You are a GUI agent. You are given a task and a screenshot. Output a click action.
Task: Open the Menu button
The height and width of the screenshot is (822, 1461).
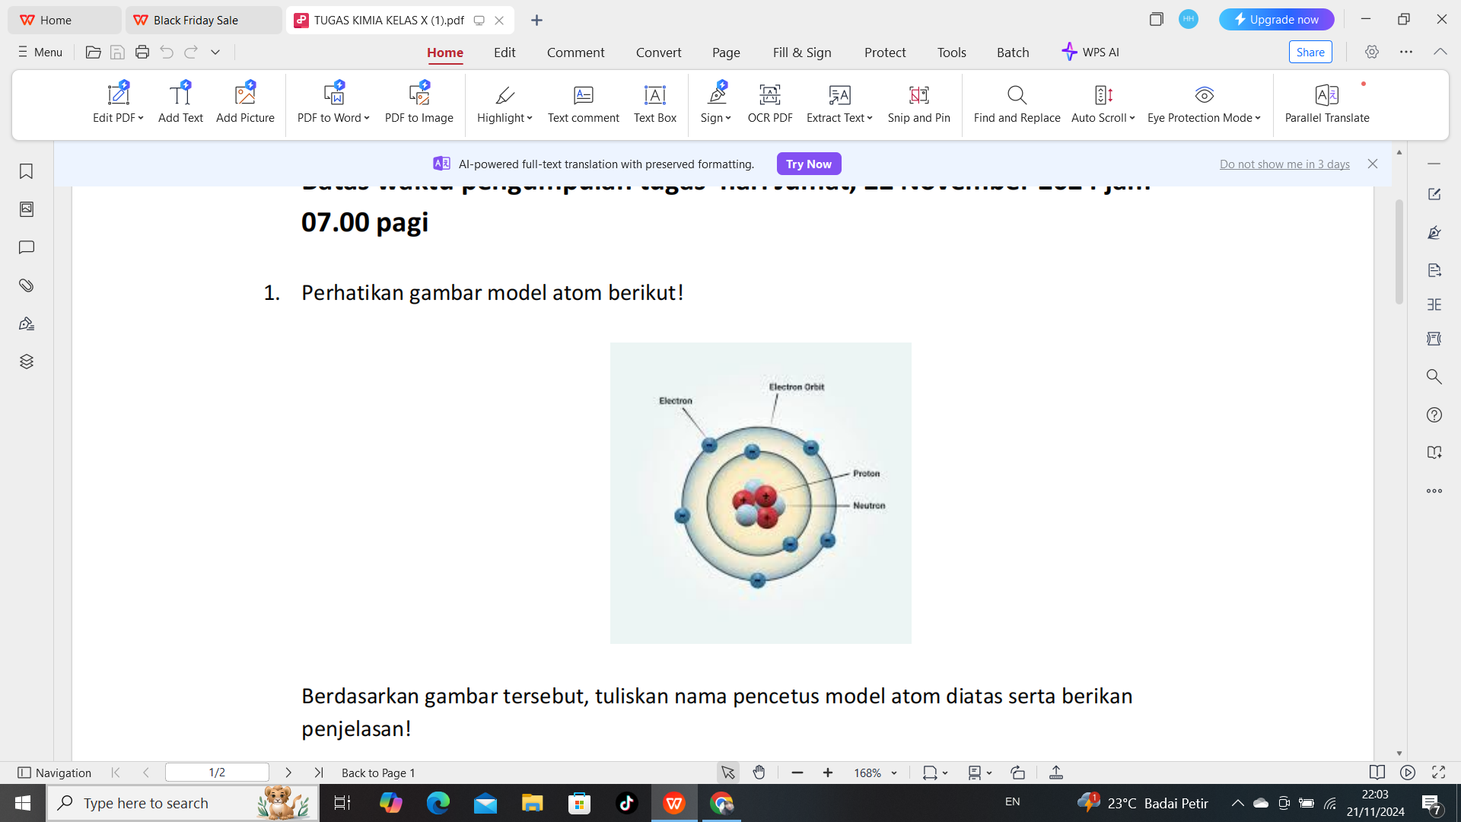point(40,52)
